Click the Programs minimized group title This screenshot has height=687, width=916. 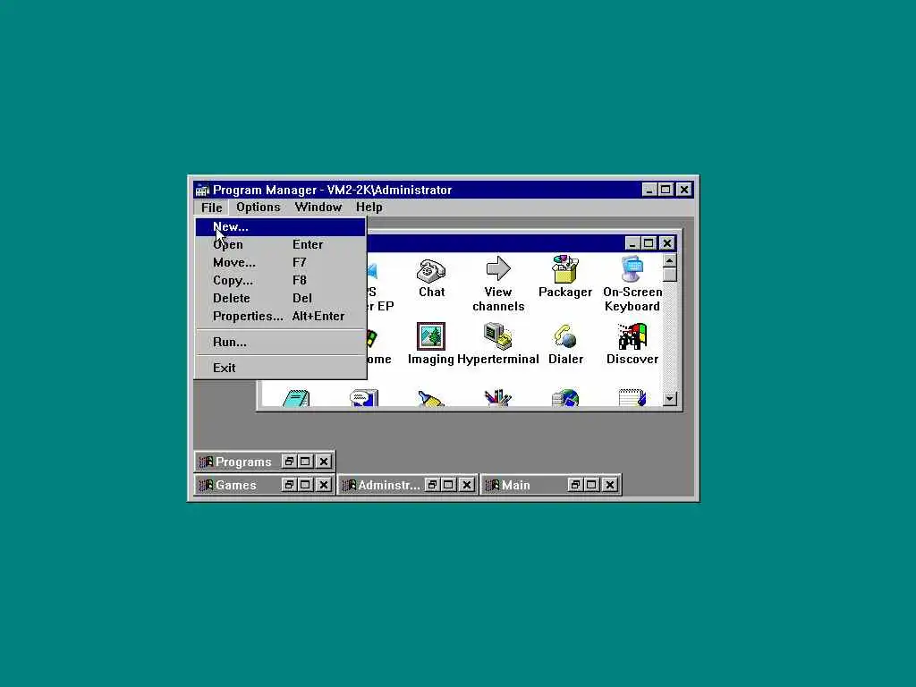[243, 462]
